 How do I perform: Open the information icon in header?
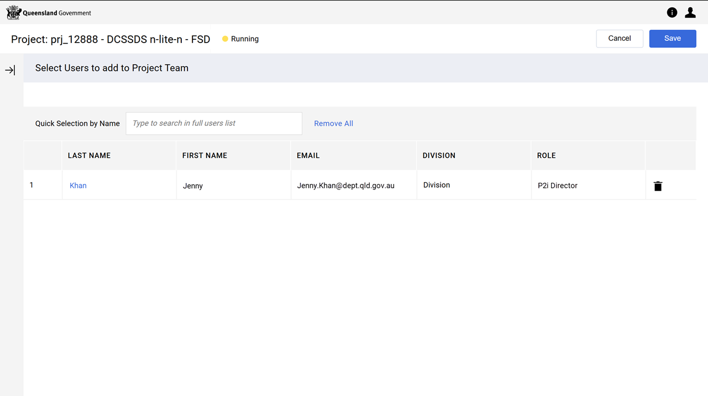click(x=672, y=13)
